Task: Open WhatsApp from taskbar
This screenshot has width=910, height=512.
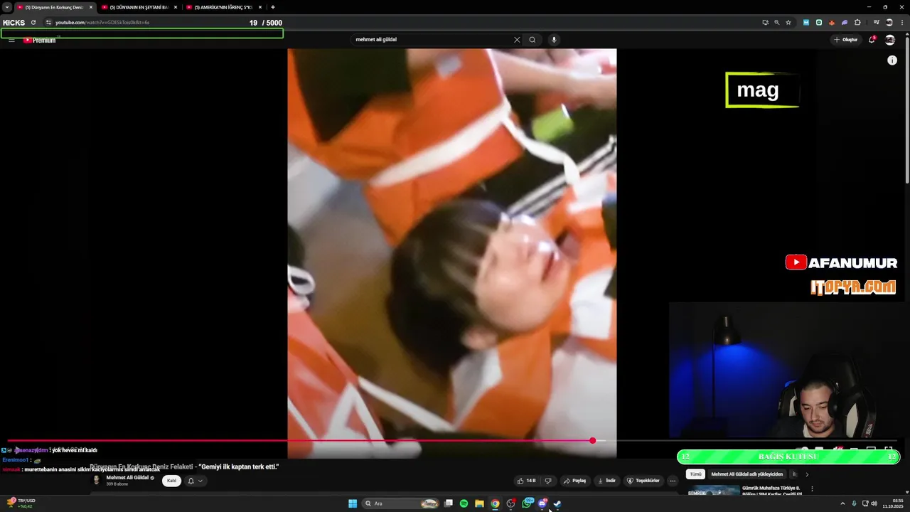Action: click(527, 503)
